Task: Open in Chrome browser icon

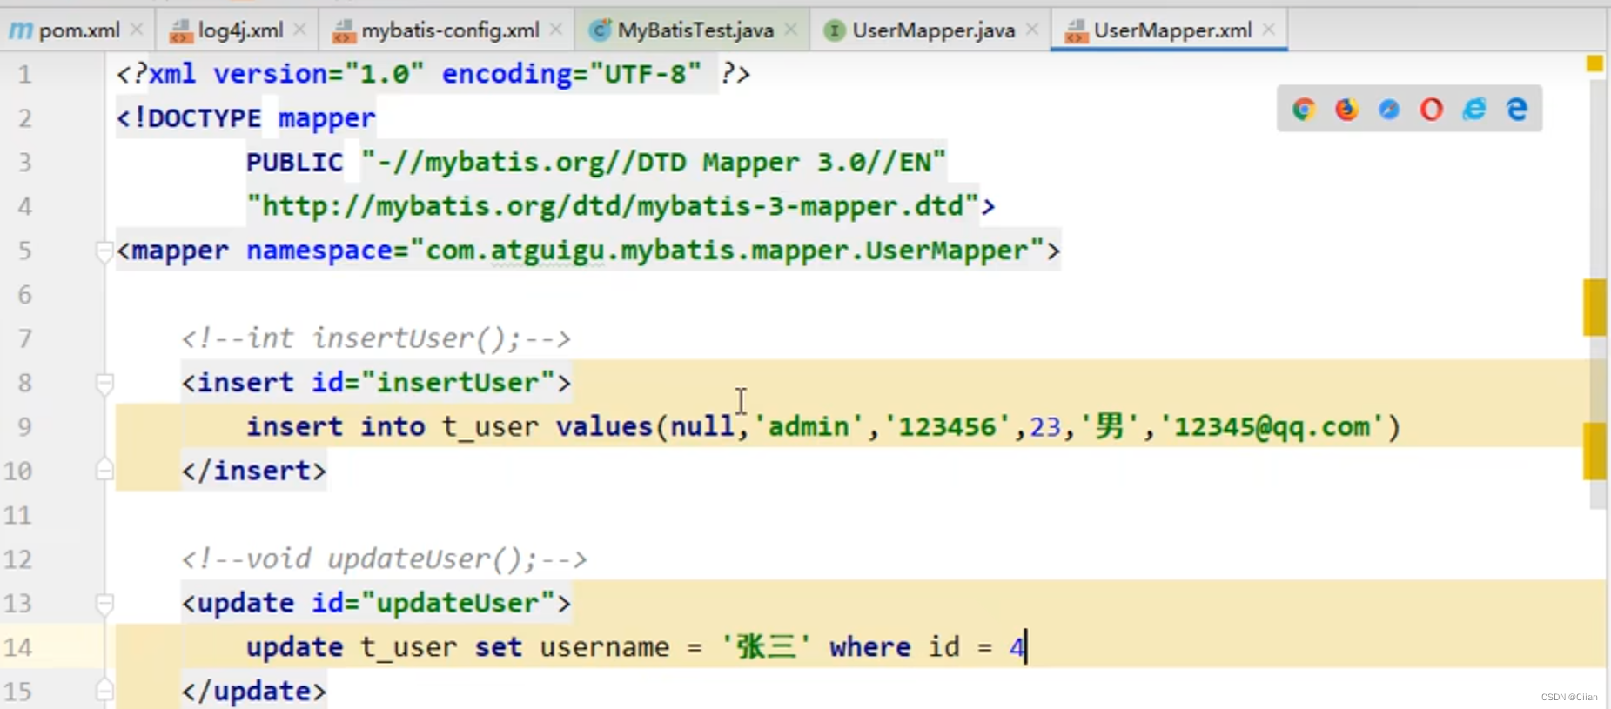Action: click(1304, 109)
